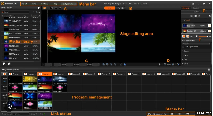Pause the active Program 3
The image size is (213, 116).
[40, 74]
